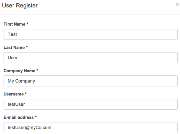Click the asterisk beside E-mail address
180x134 pixels.
(36, 117)
